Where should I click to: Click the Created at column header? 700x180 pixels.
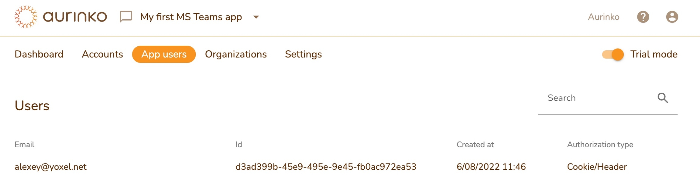tap(475, 145)
